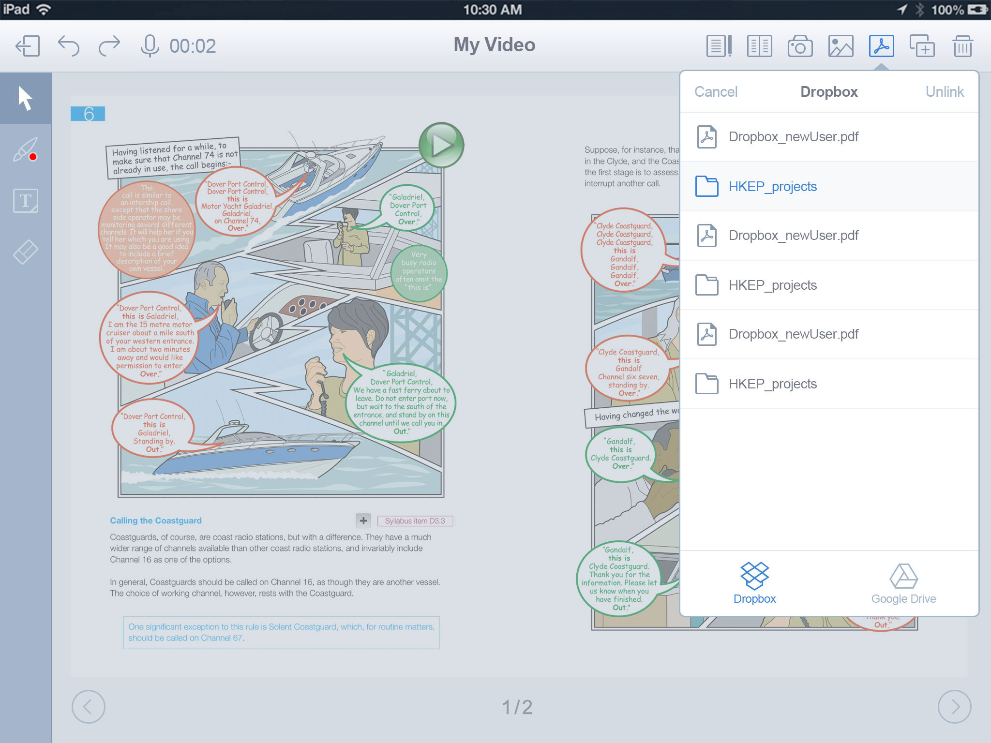
Task: Redo the last undone action
Action: pyautogui.click(x=109, y=46)
